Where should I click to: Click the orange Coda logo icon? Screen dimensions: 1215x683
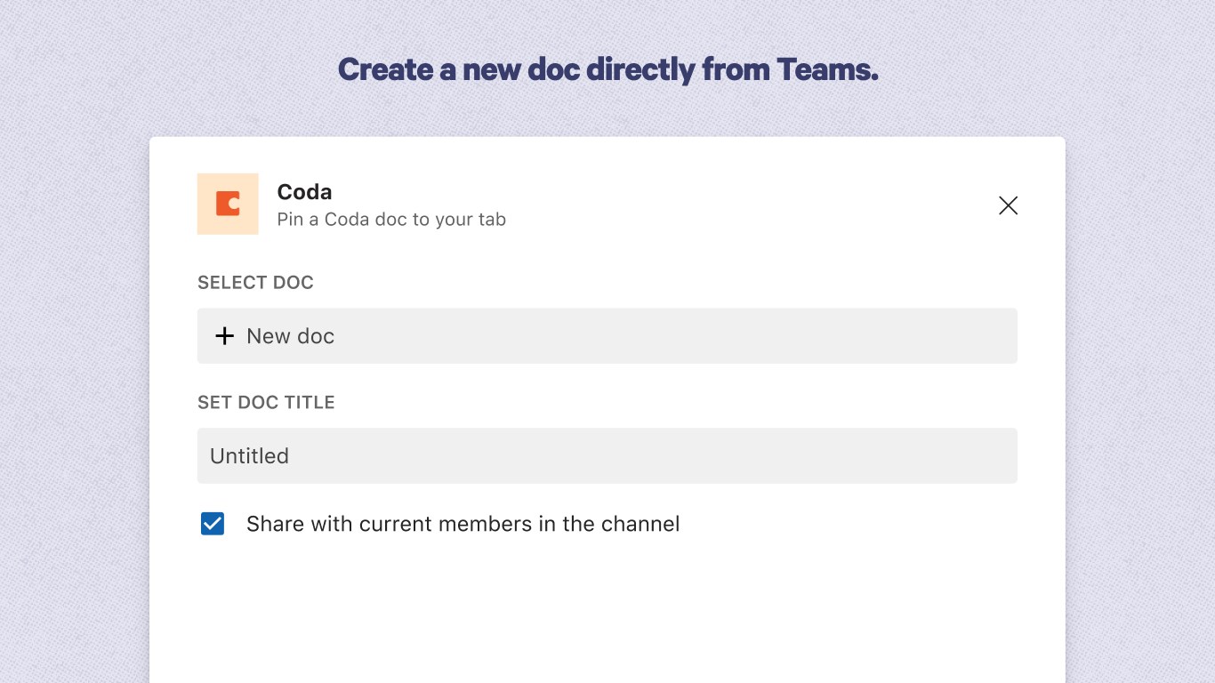click(x=228, y=204)
